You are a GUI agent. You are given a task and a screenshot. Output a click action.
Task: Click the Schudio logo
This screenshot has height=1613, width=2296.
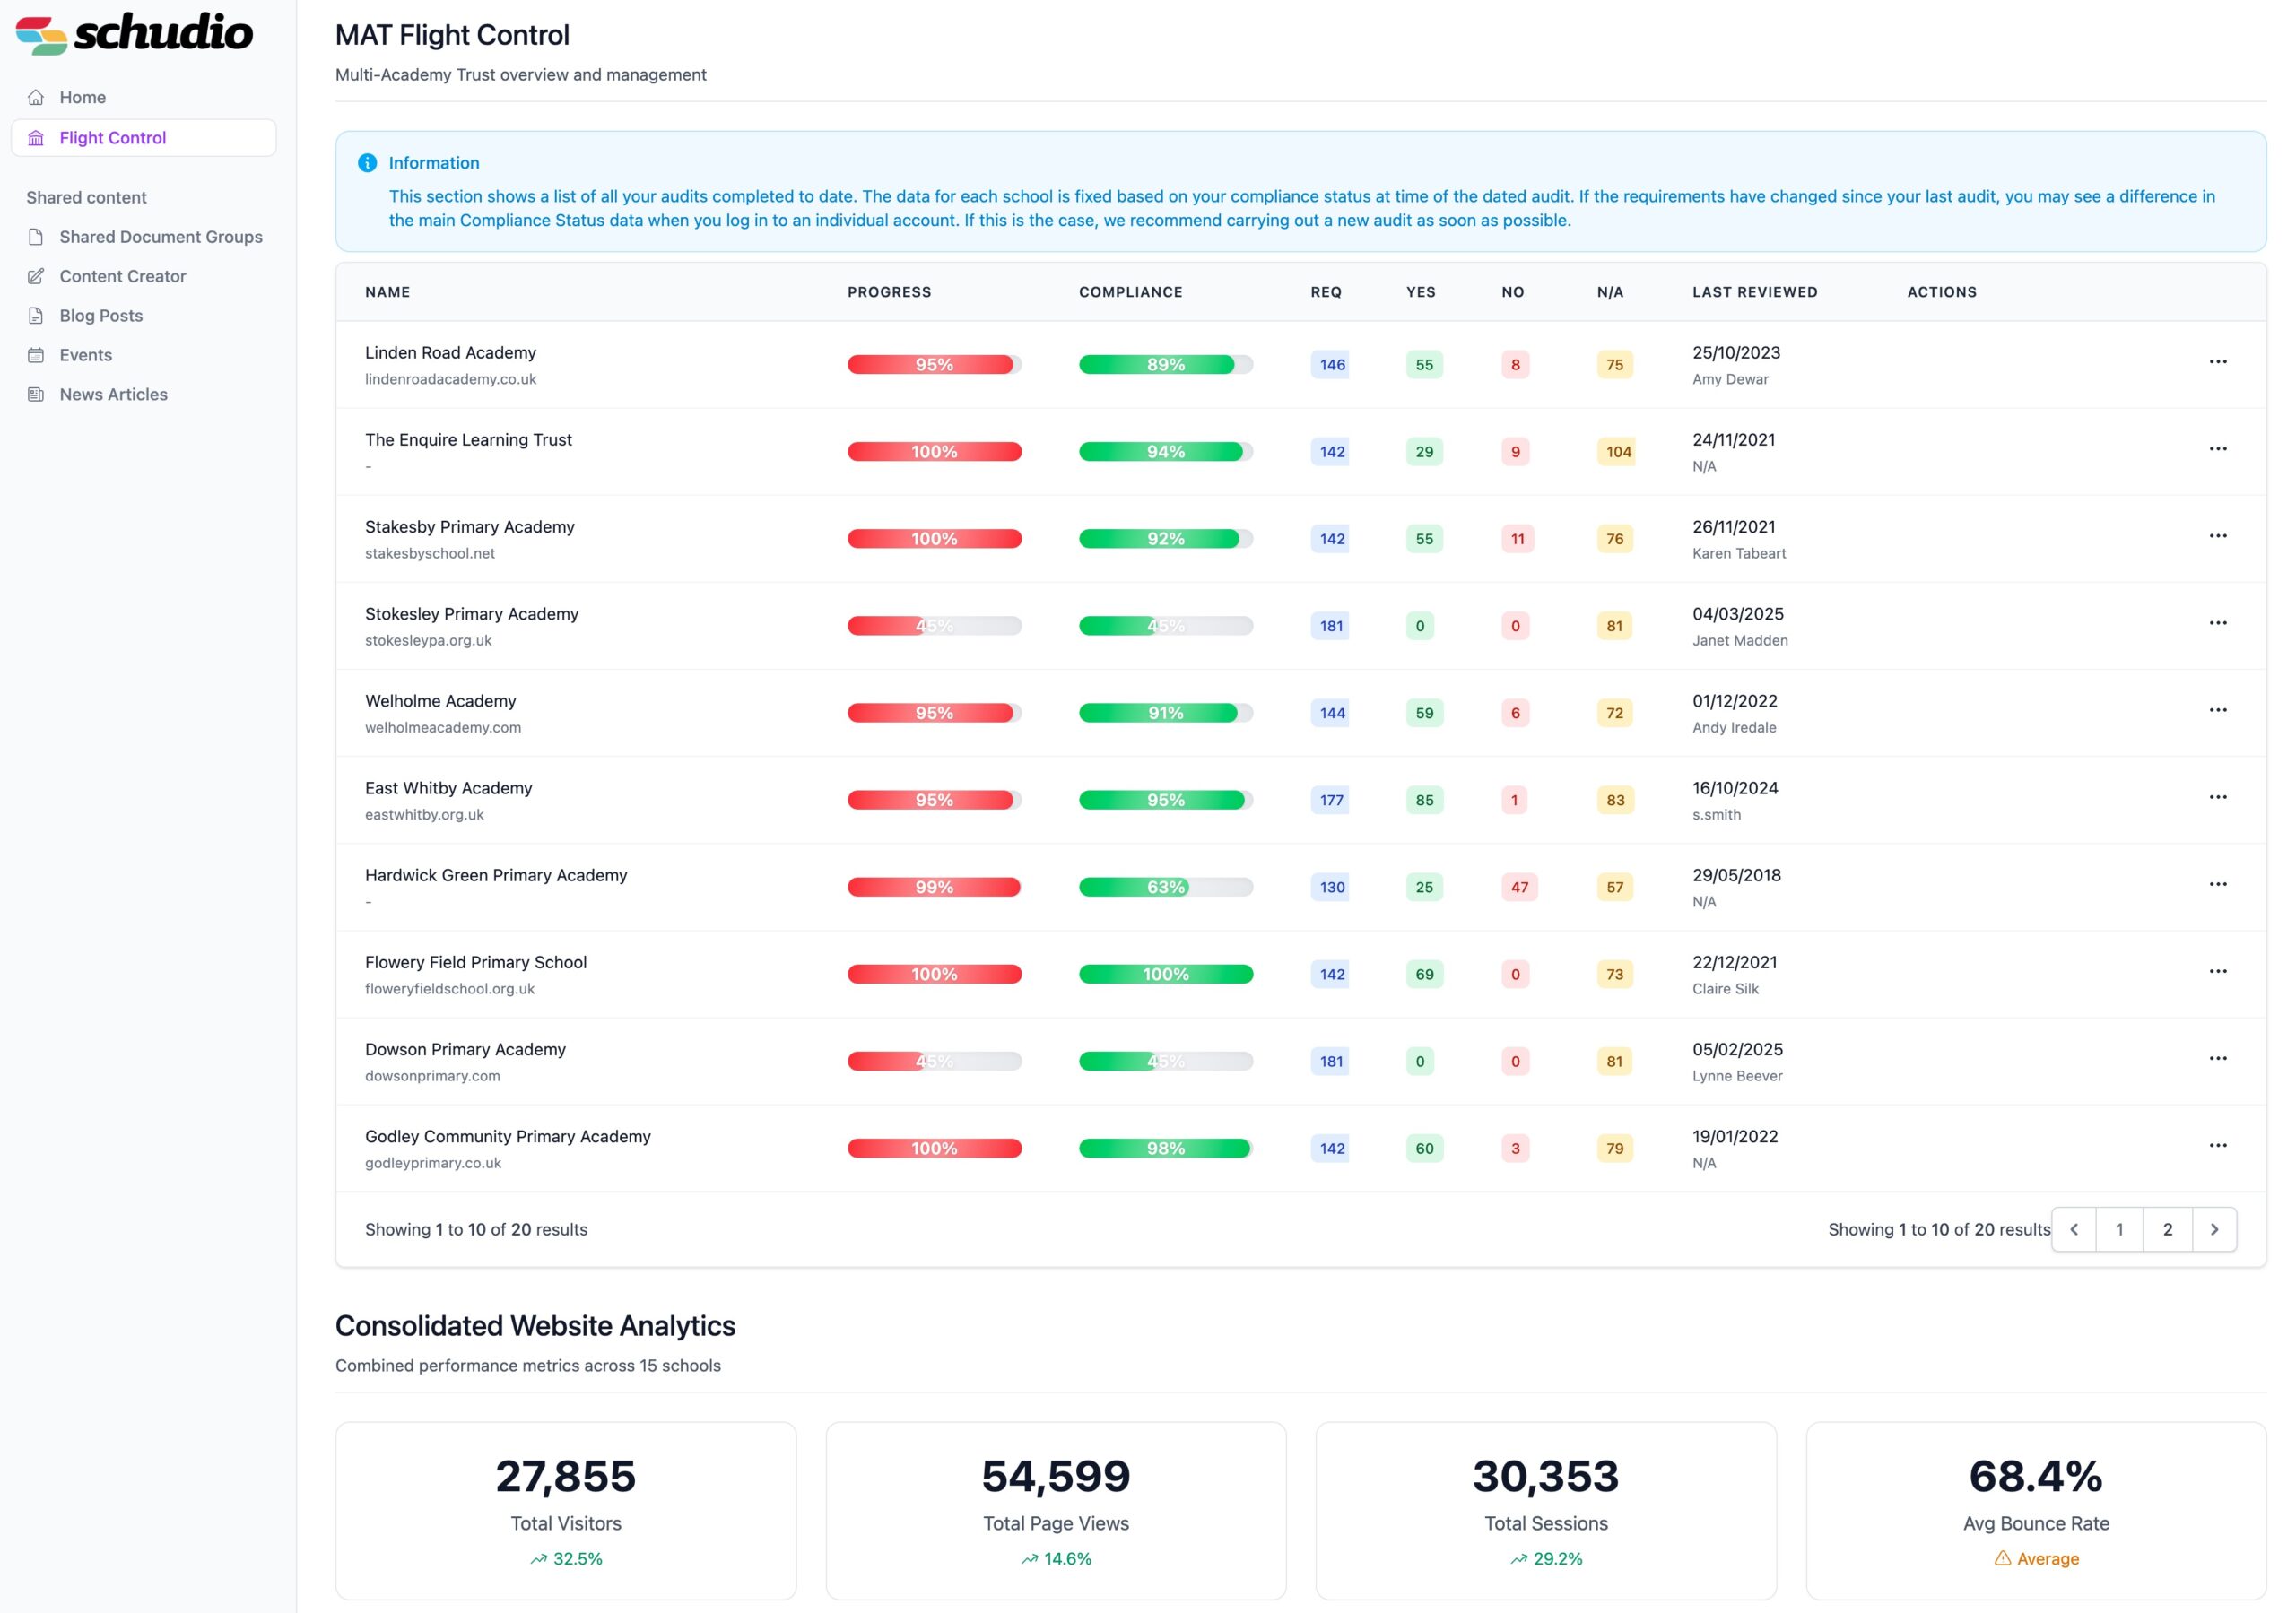click(135, 34)
